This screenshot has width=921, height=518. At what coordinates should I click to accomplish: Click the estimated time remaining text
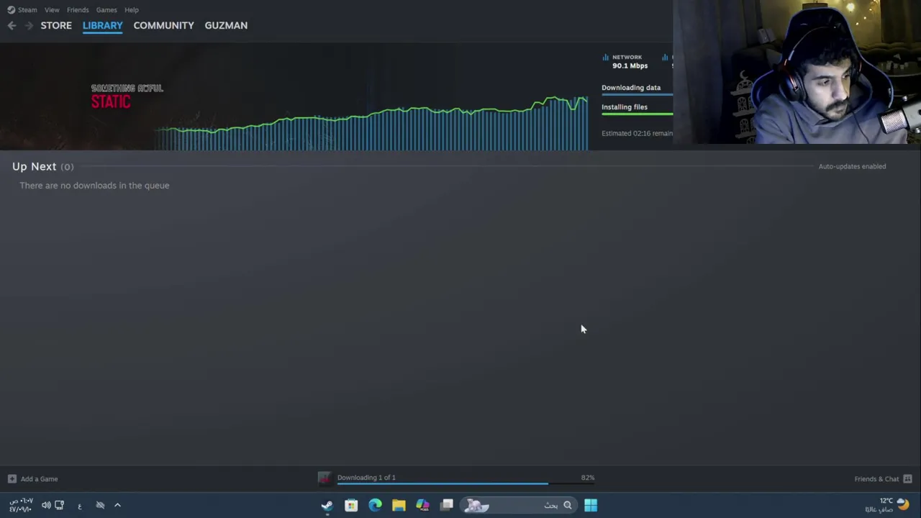click(x=637, y=133)
